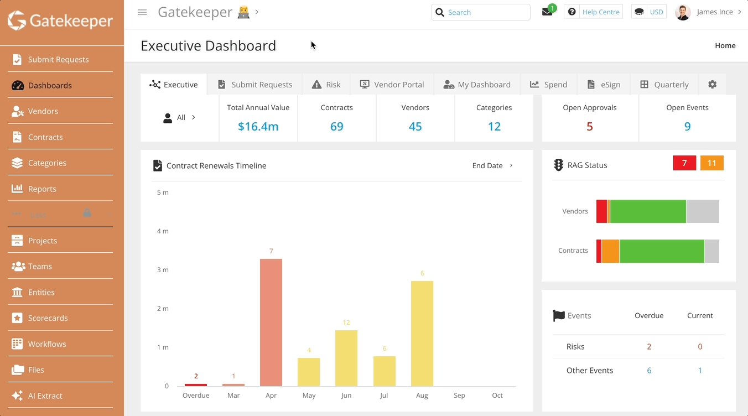Click the Home breadcrumb link
748x416 pixels.
725,45
